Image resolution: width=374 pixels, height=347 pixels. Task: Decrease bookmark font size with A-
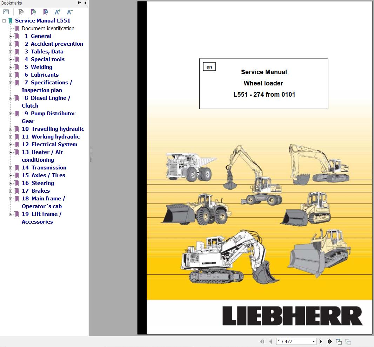tap(70, 12)
